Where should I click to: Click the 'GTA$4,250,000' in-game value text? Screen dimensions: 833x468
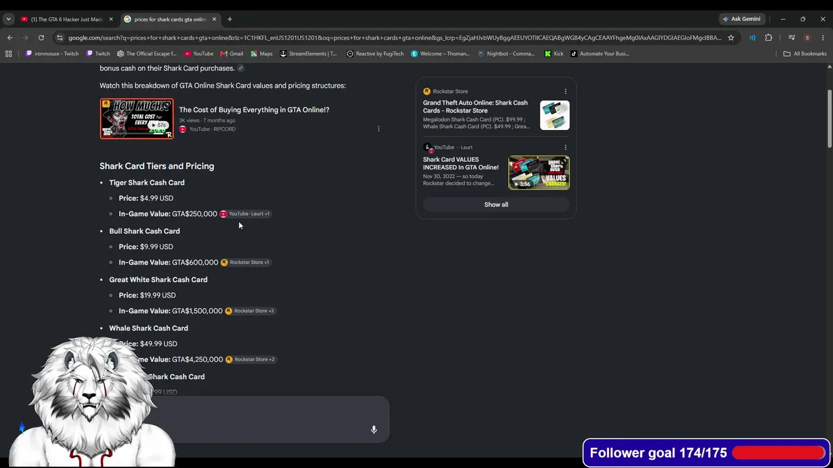click(x=197, y=359)
